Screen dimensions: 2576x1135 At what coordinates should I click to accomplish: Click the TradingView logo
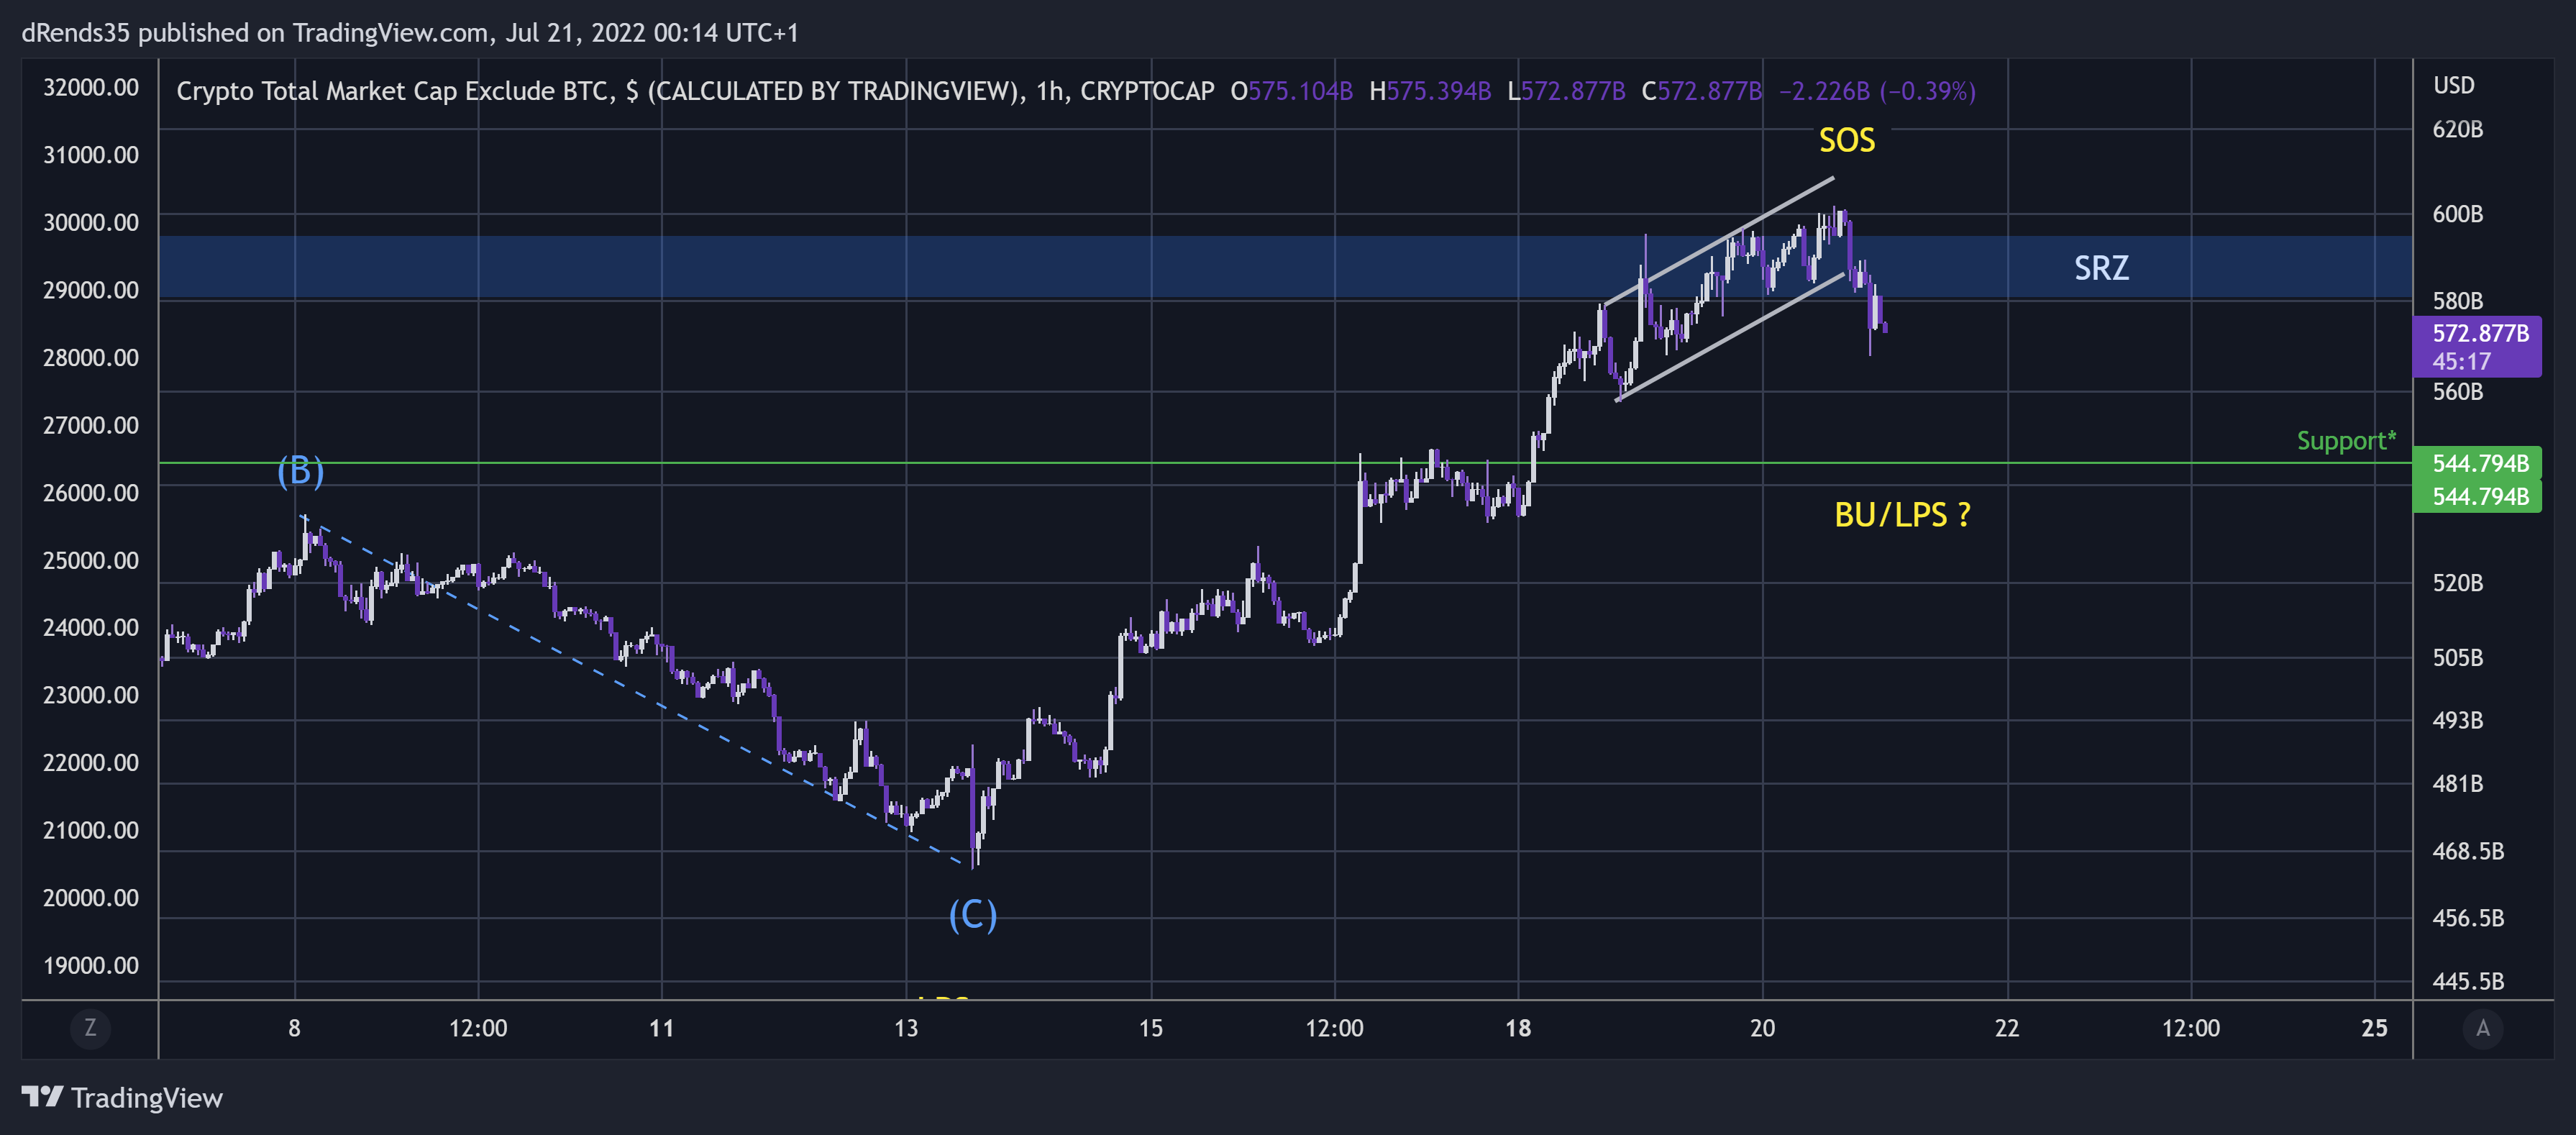122,1098
